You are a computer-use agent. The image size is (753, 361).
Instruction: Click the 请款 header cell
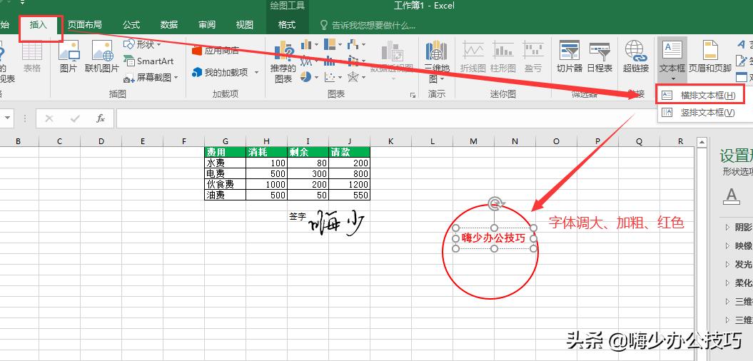tap(350, 152)
